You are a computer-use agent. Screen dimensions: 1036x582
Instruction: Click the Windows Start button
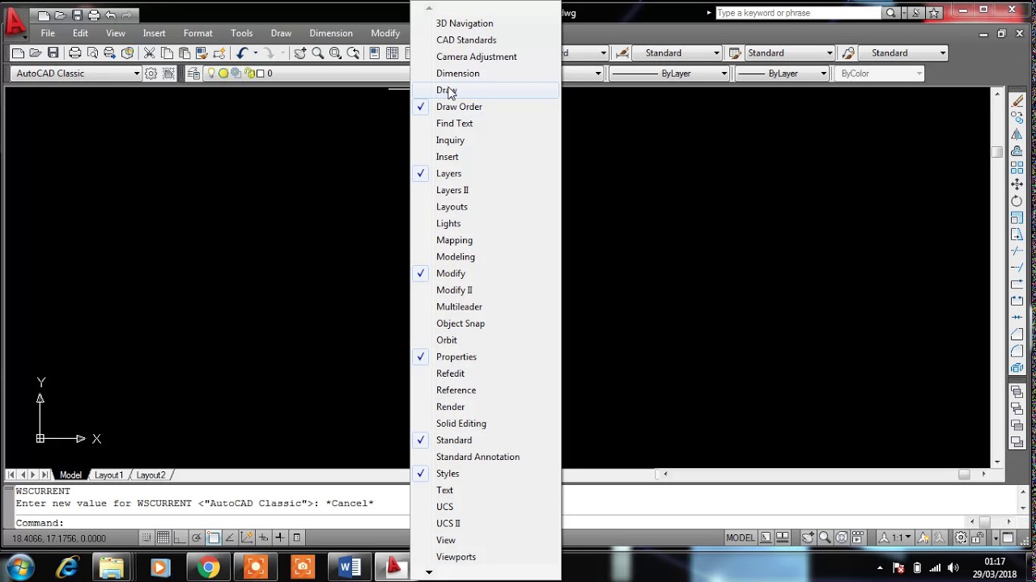click(19, 567)
